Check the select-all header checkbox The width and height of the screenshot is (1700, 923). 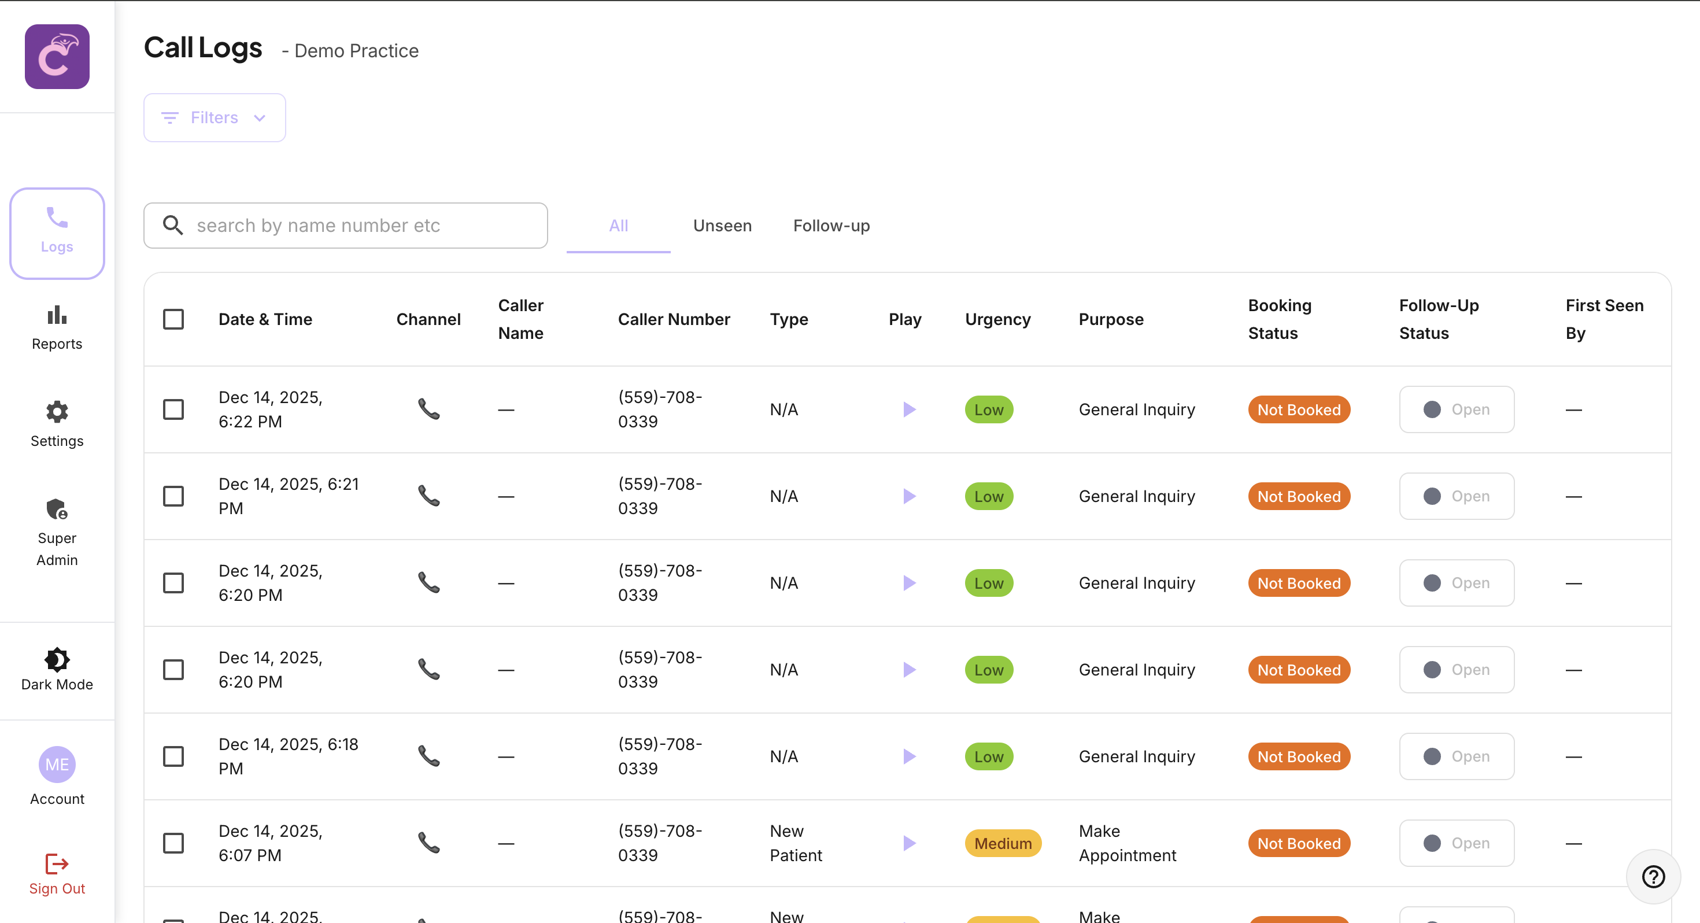point(173,320)
